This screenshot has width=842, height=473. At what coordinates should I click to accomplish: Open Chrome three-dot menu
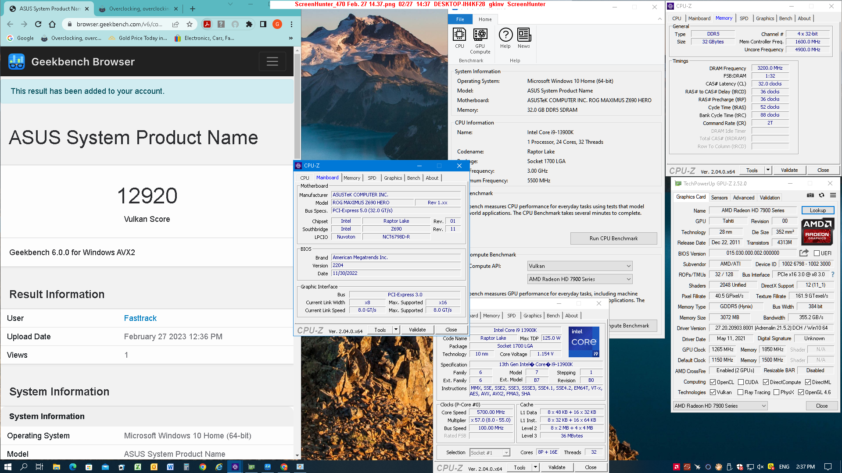tap(291, 24)
